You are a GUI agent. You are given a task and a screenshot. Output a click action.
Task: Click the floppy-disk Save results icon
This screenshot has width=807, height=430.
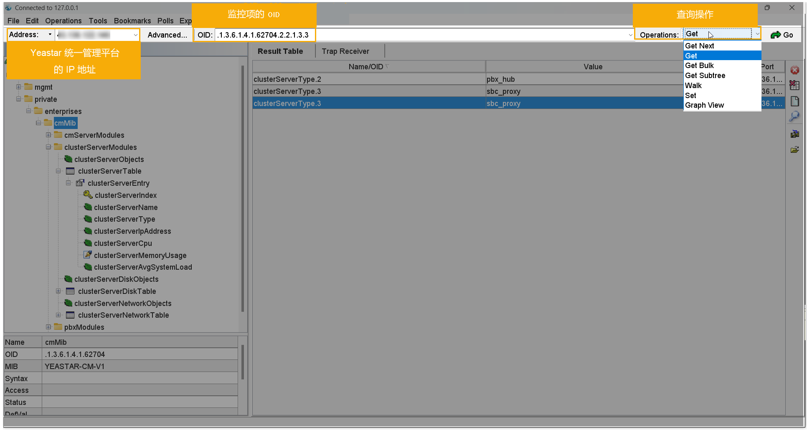pyautogui.click(x=794, y=134)
